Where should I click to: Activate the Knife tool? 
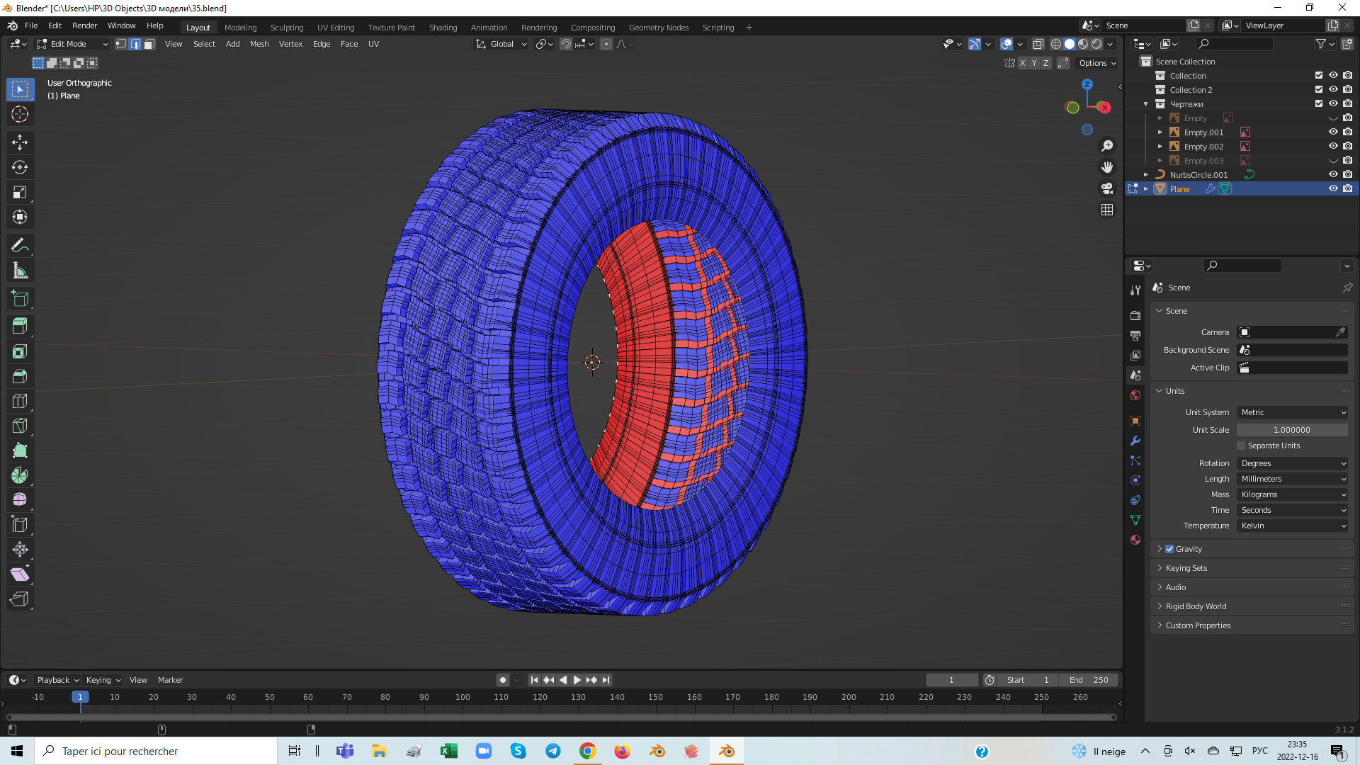(20, 426)
